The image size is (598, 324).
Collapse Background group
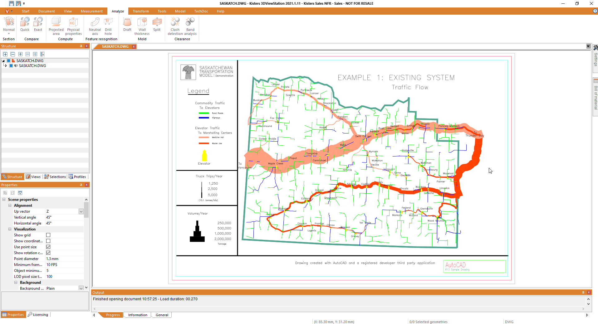pyautogui.click(x=16, y=283)
